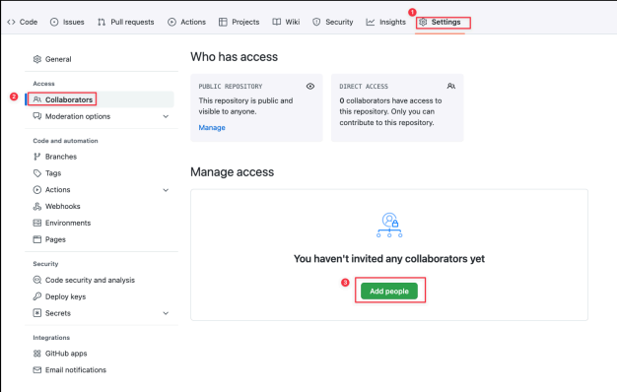Click the Collaborators people icon in sidebar
The width and height of the screenshot is (617, 392).
point(37,99)
